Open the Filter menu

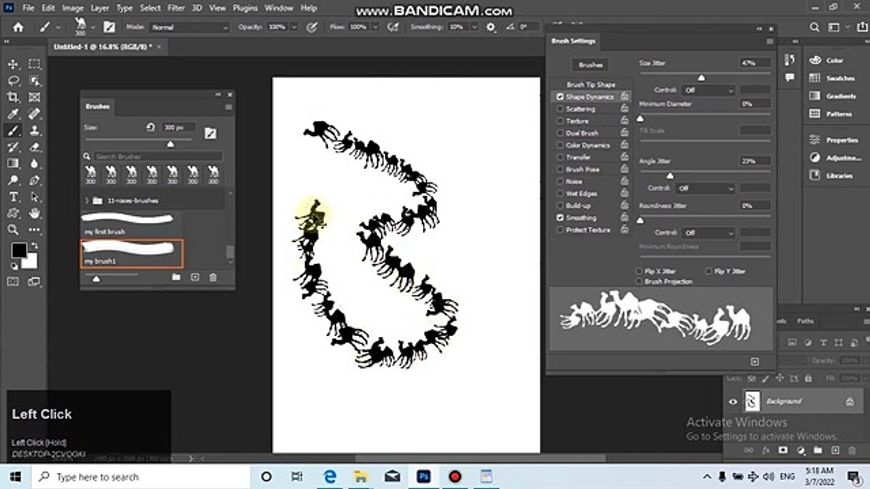(176, 8)
